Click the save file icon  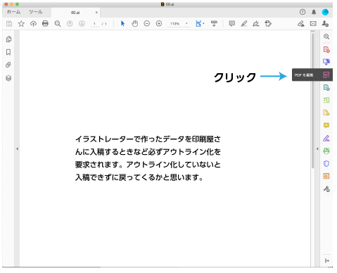coord(9,24)
